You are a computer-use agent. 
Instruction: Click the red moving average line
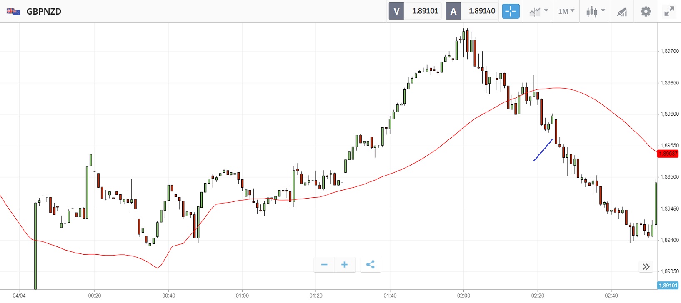417,164
